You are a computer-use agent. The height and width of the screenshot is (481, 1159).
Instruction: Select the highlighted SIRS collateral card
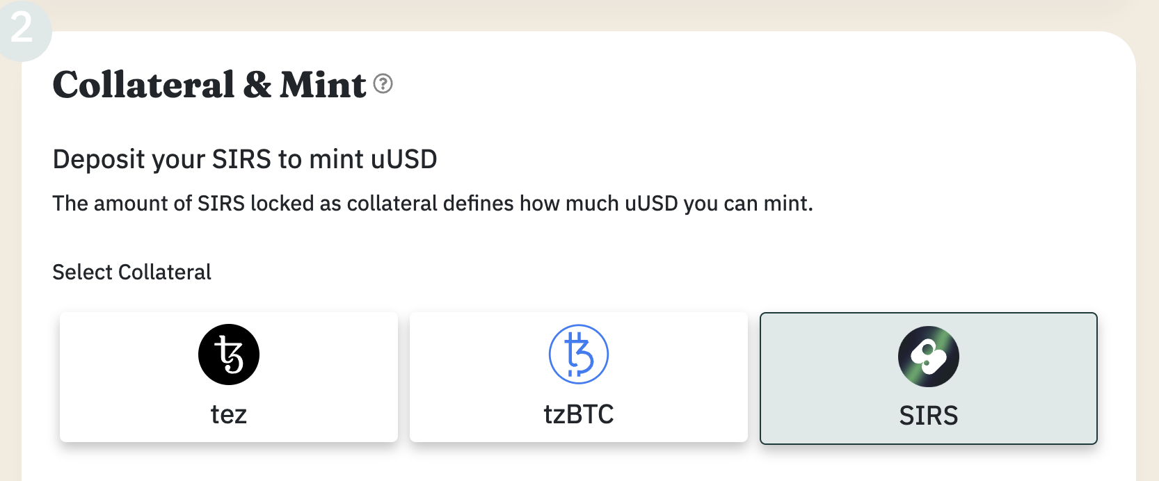pos(928,378)
